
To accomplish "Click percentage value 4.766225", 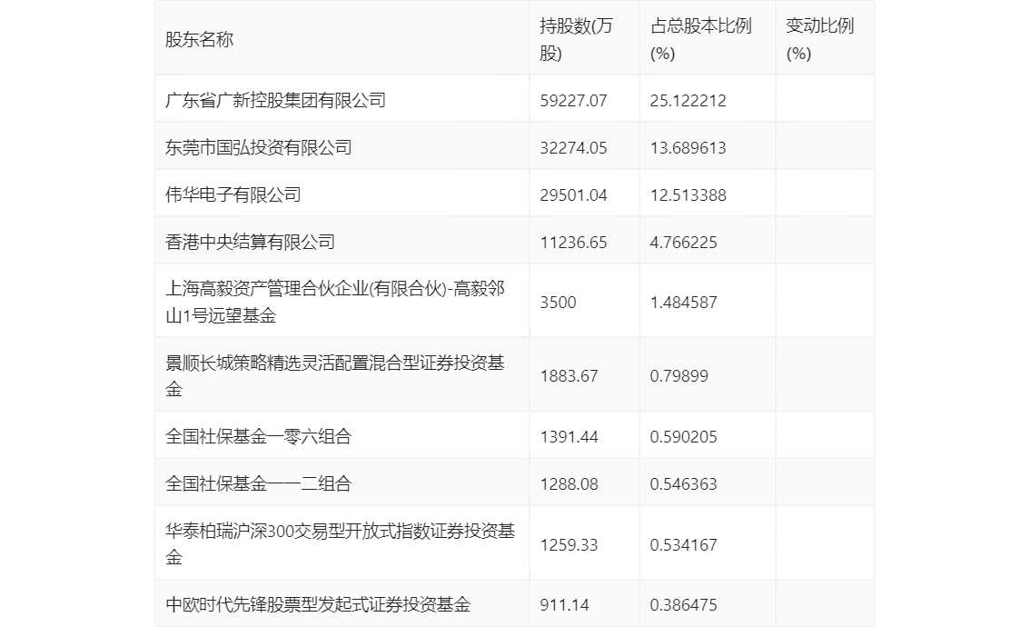I will point(683,243).
